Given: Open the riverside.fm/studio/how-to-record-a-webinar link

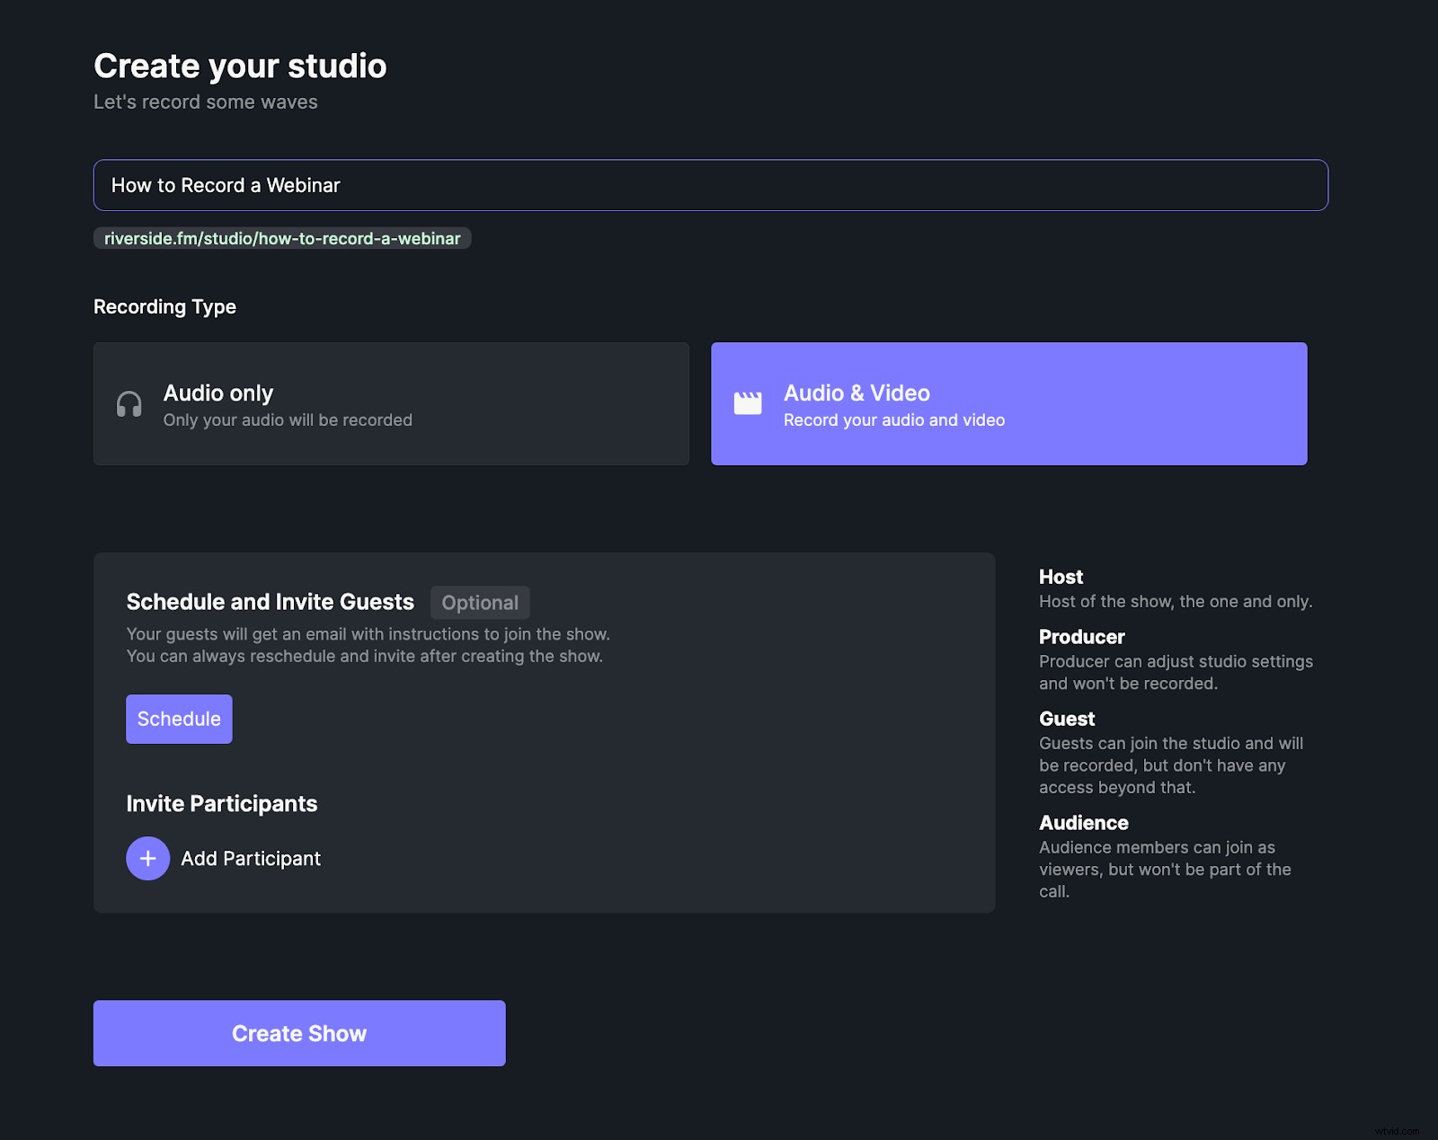Looking at the screenshot, I should (x=281, y=238).
